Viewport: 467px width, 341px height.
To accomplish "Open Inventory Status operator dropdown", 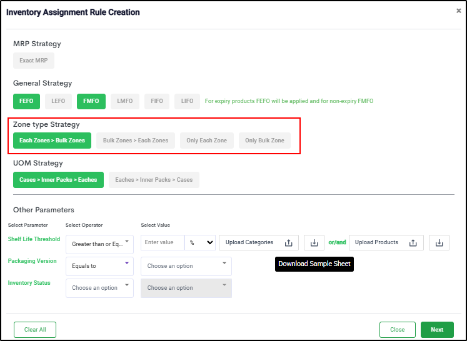I will (99, 288).
